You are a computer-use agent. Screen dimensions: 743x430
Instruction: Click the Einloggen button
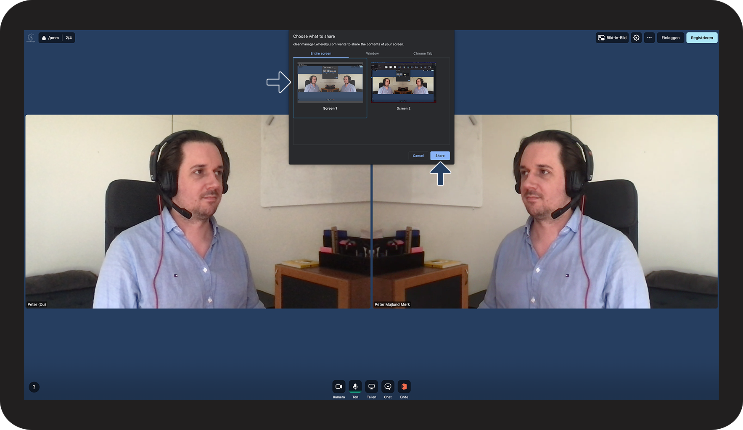point(670,38)
